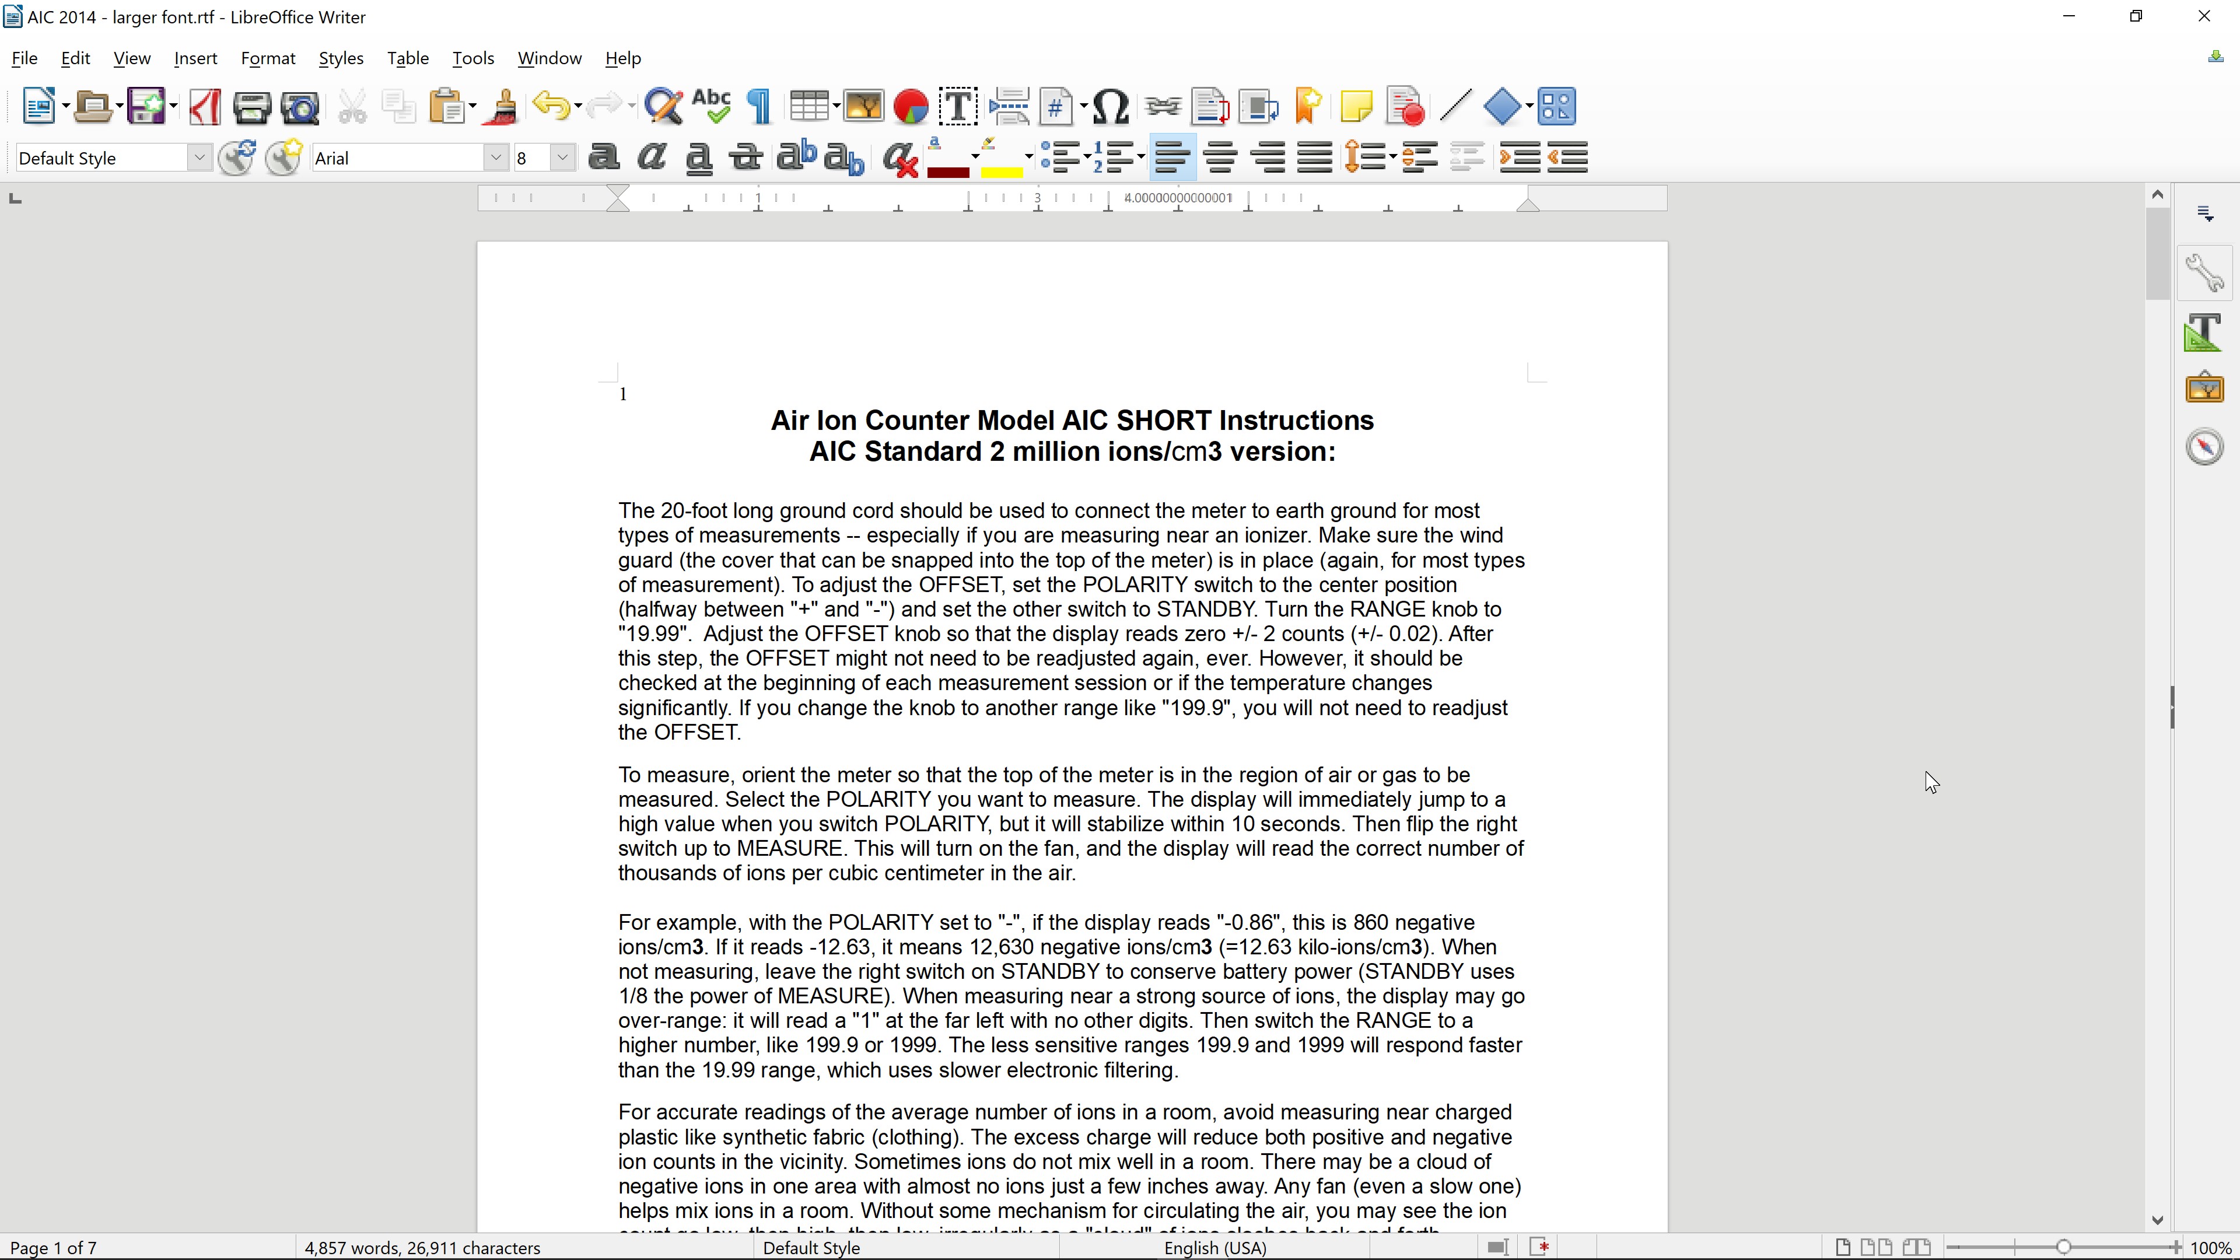The width and height of the screenshot is (2240, 1260).
Task: Click the Update Style icon
Action: [236, 157]
